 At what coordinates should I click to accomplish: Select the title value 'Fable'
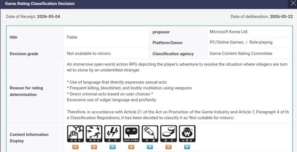[72, 37]
